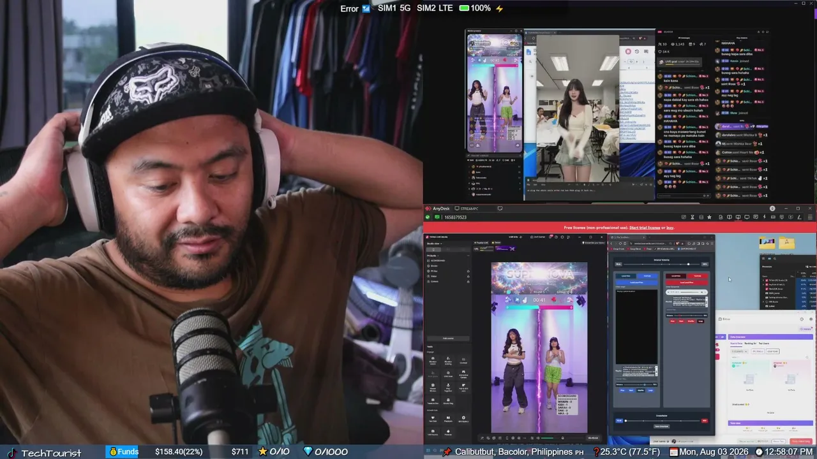Click the Master Volume slider

pyautogui.click(x=661, y=264)
